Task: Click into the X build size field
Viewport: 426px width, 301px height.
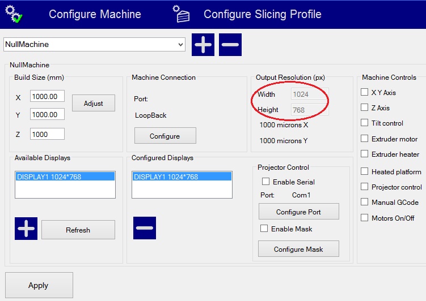Action: point(47,97)
